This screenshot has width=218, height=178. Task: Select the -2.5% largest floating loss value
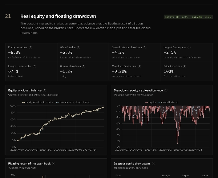170,53
